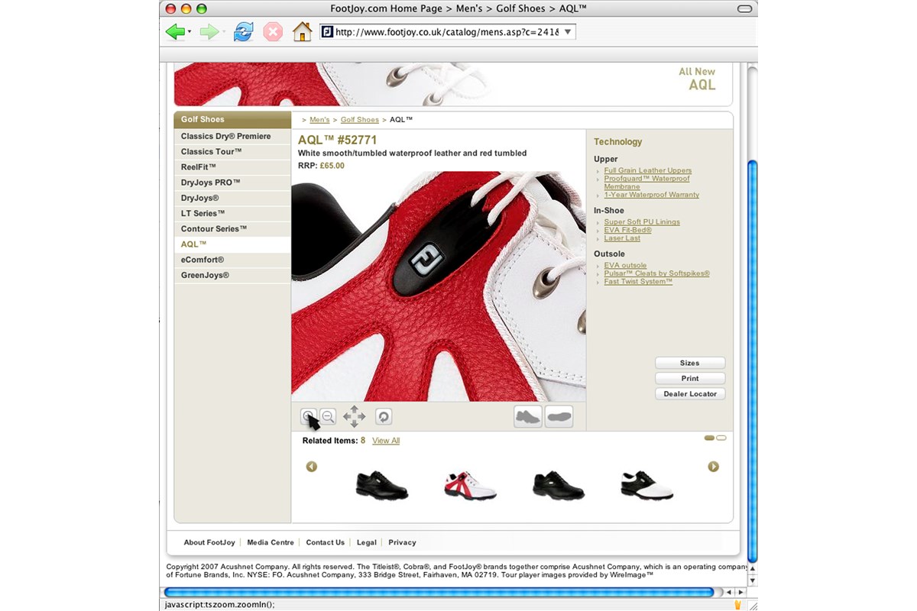Switch to the first related items page indicator

(x=709, y=438)
